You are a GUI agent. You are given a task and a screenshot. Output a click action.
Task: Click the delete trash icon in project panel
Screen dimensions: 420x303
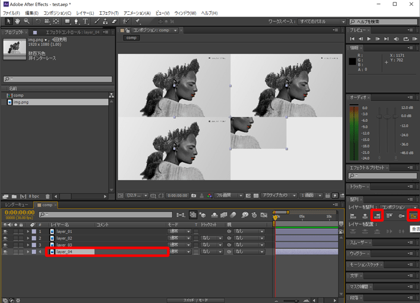[x=48, y=197]
